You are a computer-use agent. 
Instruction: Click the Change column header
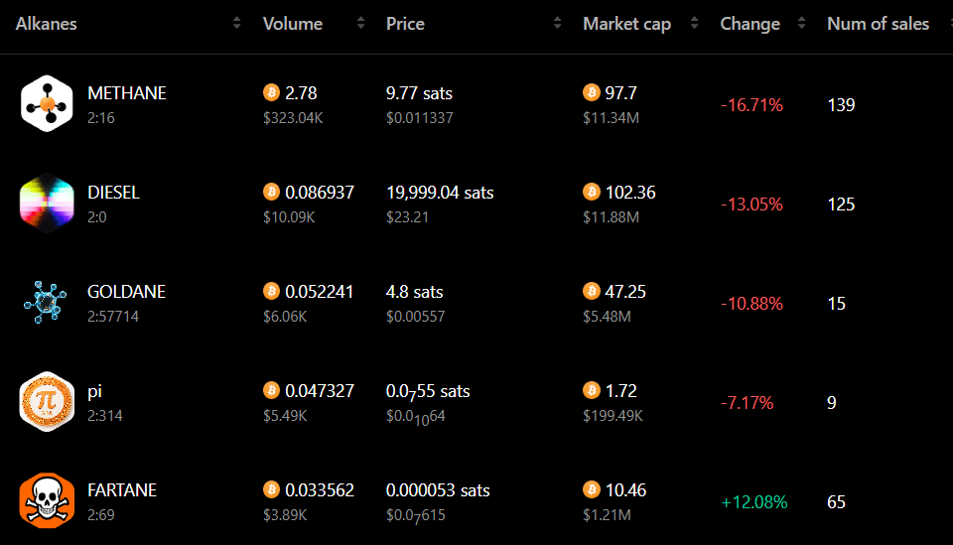(x=750, y=24)
